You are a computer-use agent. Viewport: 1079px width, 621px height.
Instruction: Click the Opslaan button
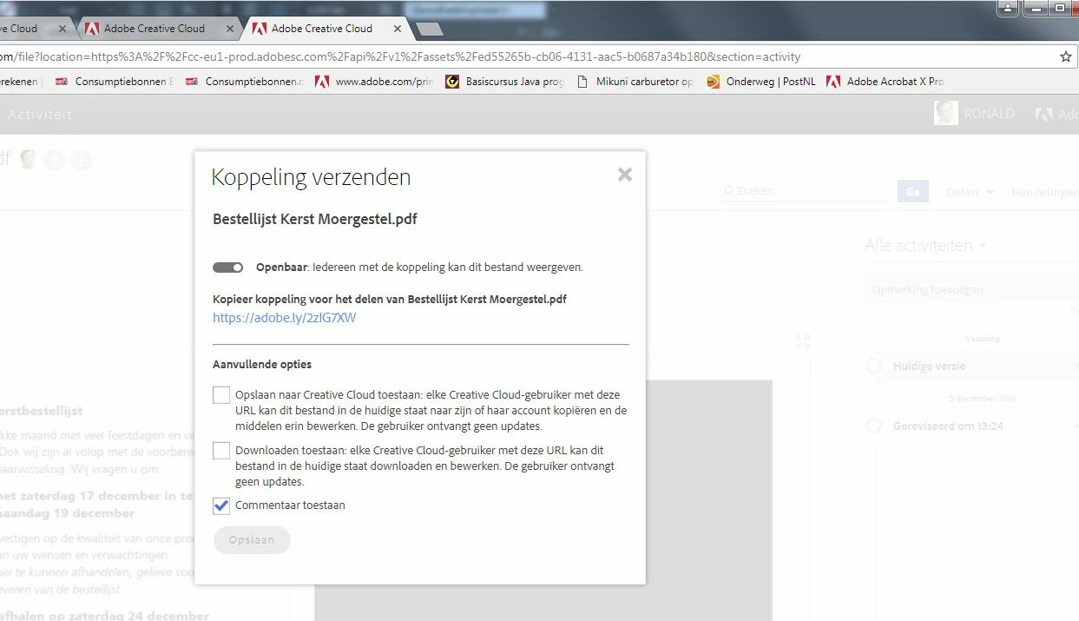click(x=252, y=540)
